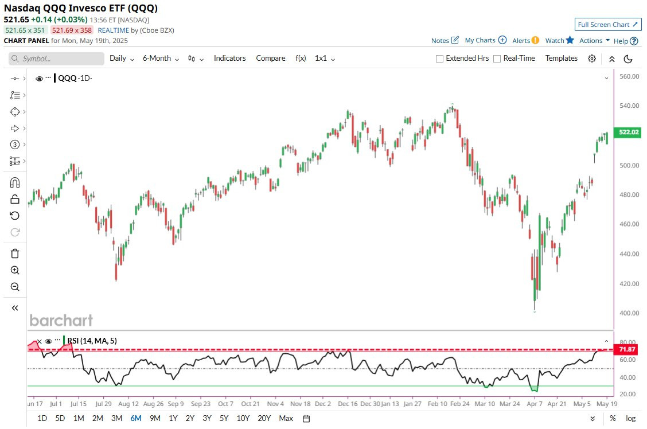The image size is (647, 429).
Task: Open the Templates menu
Action: point(561,58)
